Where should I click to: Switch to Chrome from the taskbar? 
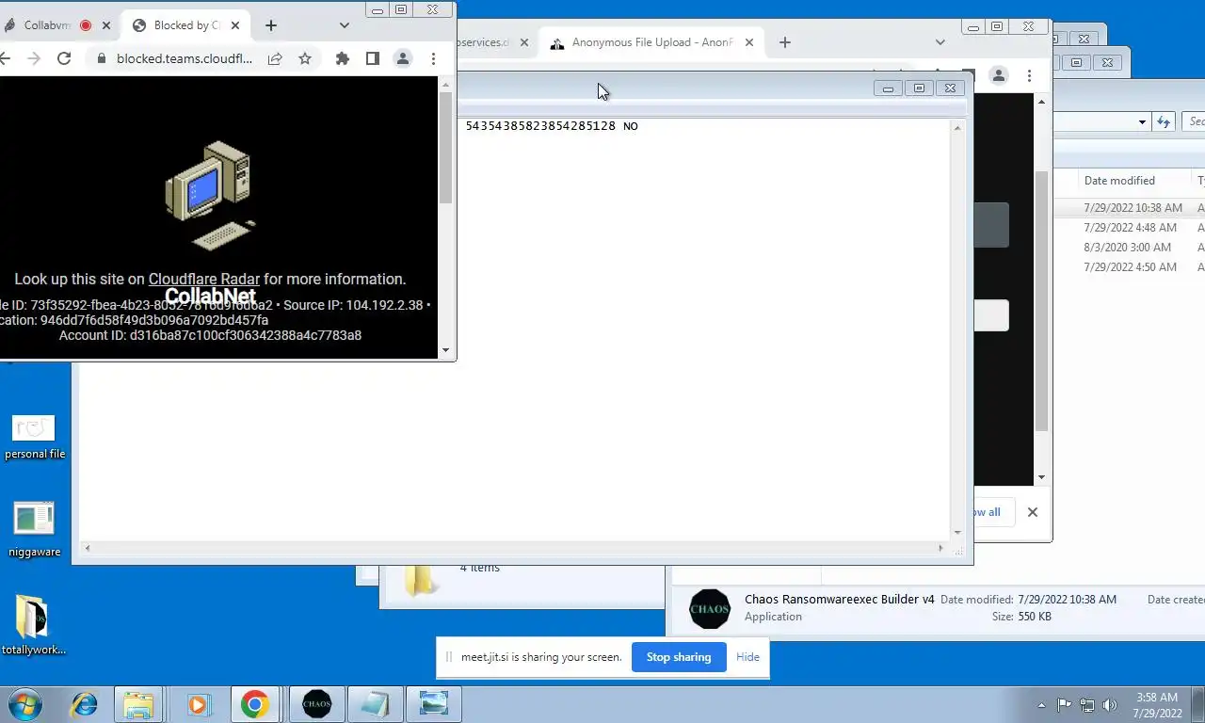[x=254, y=704]
